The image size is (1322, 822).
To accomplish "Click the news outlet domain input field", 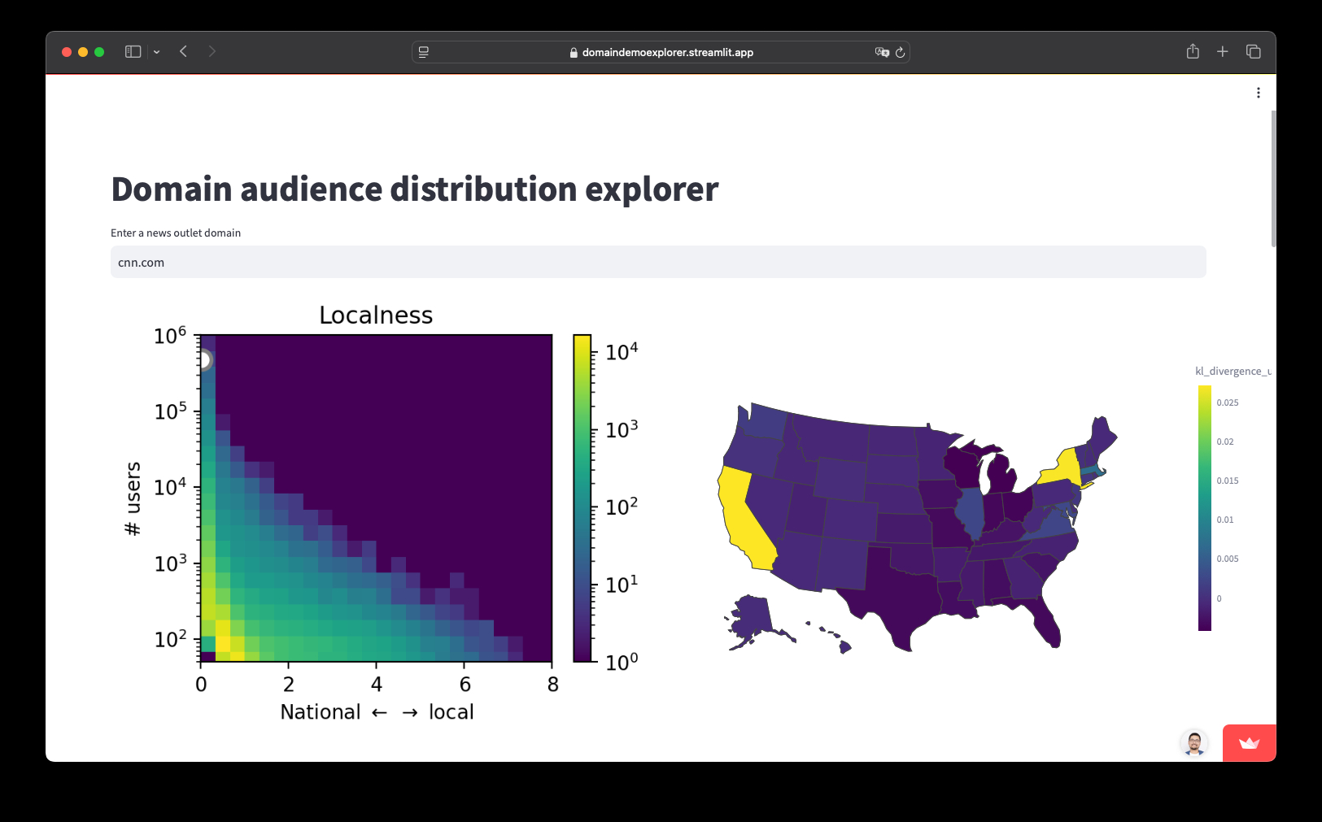I will pos(657,263).
